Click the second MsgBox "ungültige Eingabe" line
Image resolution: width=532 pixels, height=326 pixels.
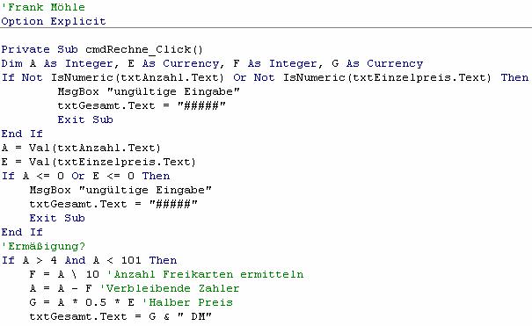(x=120, y=190)
